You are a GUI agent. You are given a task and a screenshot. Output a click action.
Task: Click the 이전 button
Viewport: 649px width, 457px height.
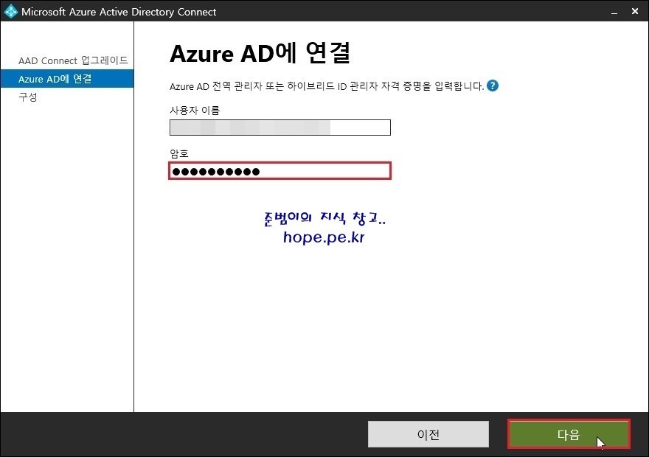(428, 434)
